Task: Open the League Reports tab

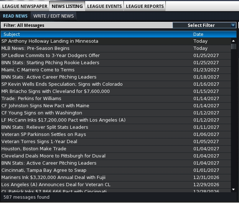Action: point(145,6)
